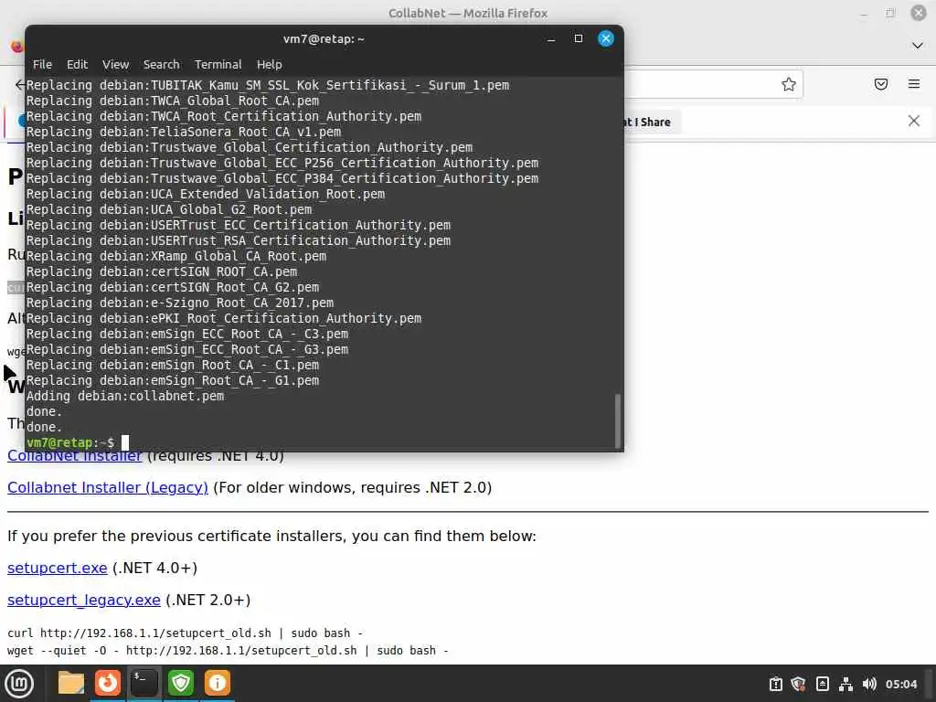
Task: Open the Edit menu in terminal
Action: 77,65
